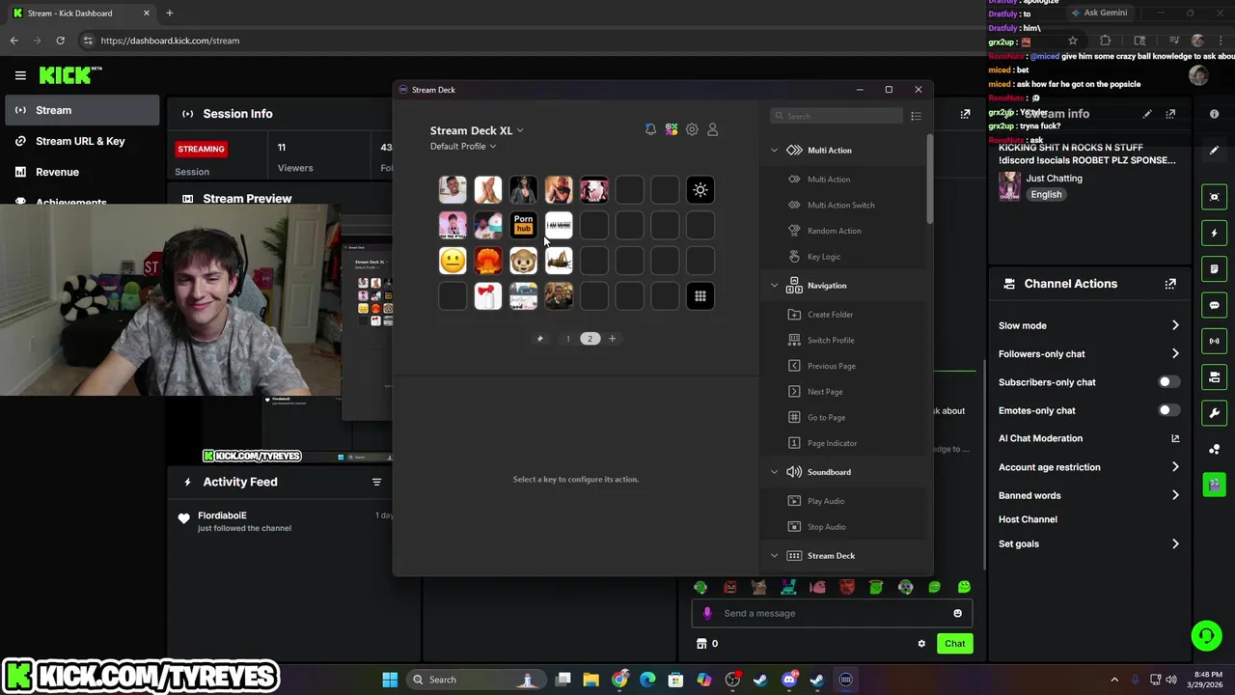Select the mushroom cloud explosion key
1235x695 pixels.
coord(488,261)
